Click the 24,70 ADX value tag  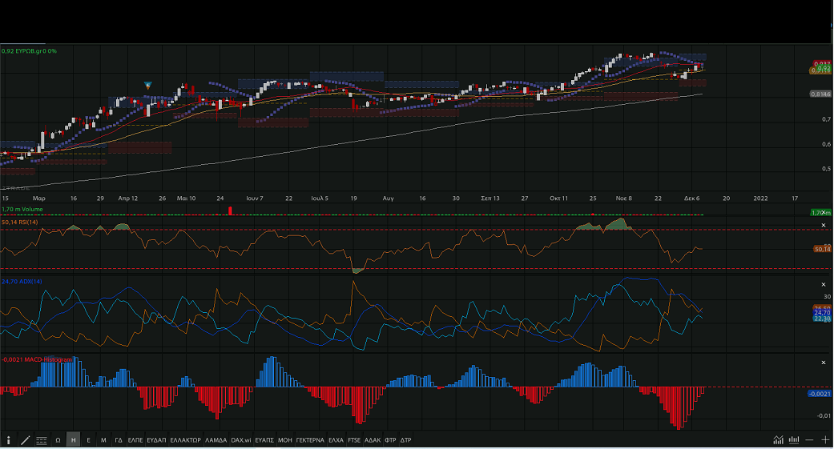pos(822,313)
